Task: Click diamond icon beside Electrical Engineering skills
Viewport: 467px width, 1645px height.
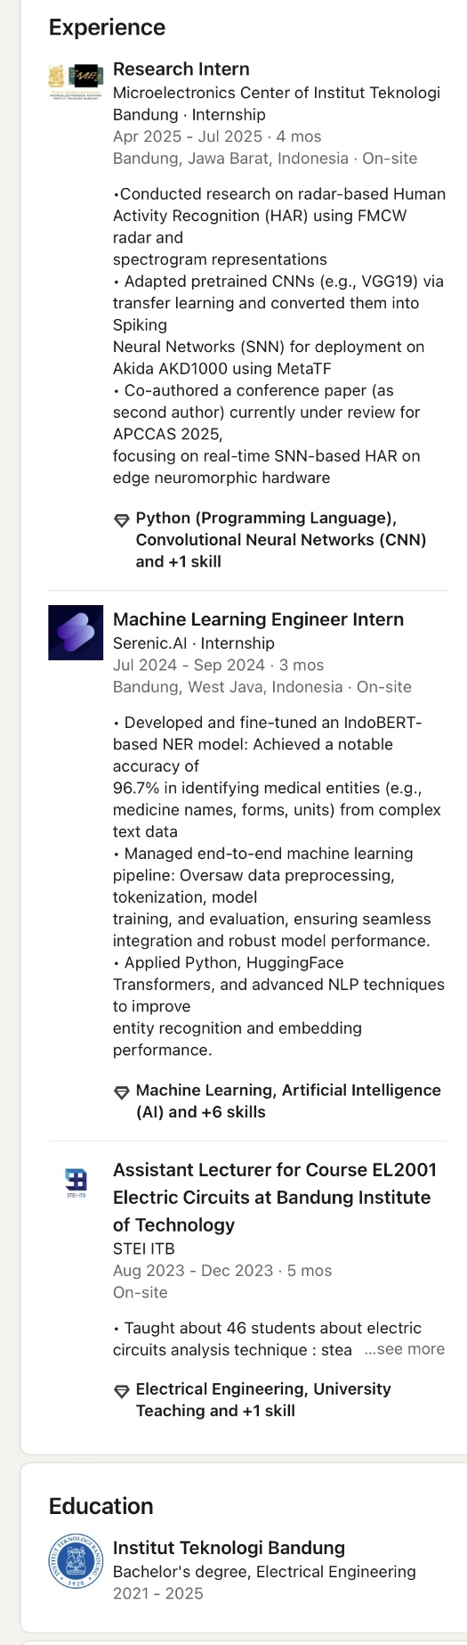Action: pos(122,1391)
